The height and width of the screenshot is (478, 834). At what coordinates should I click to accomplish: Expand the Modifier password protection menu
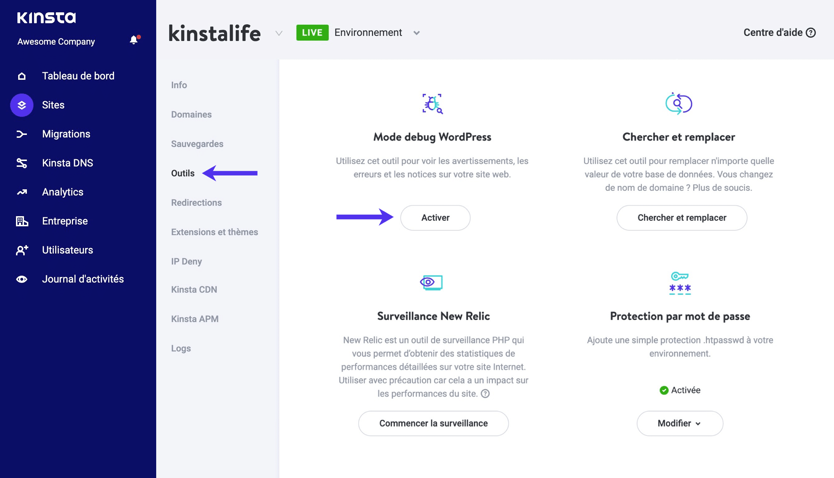680,423
